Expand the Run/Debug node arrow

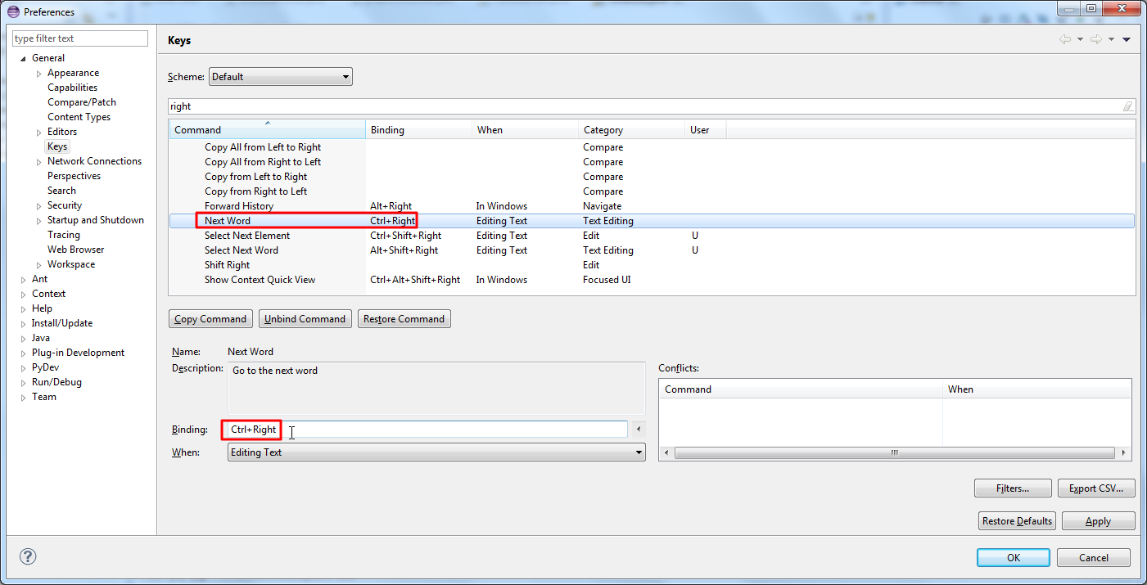coord(23,383)
